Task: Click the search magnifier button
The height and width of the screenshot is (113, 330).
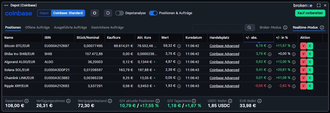Action: coord(250,28)
